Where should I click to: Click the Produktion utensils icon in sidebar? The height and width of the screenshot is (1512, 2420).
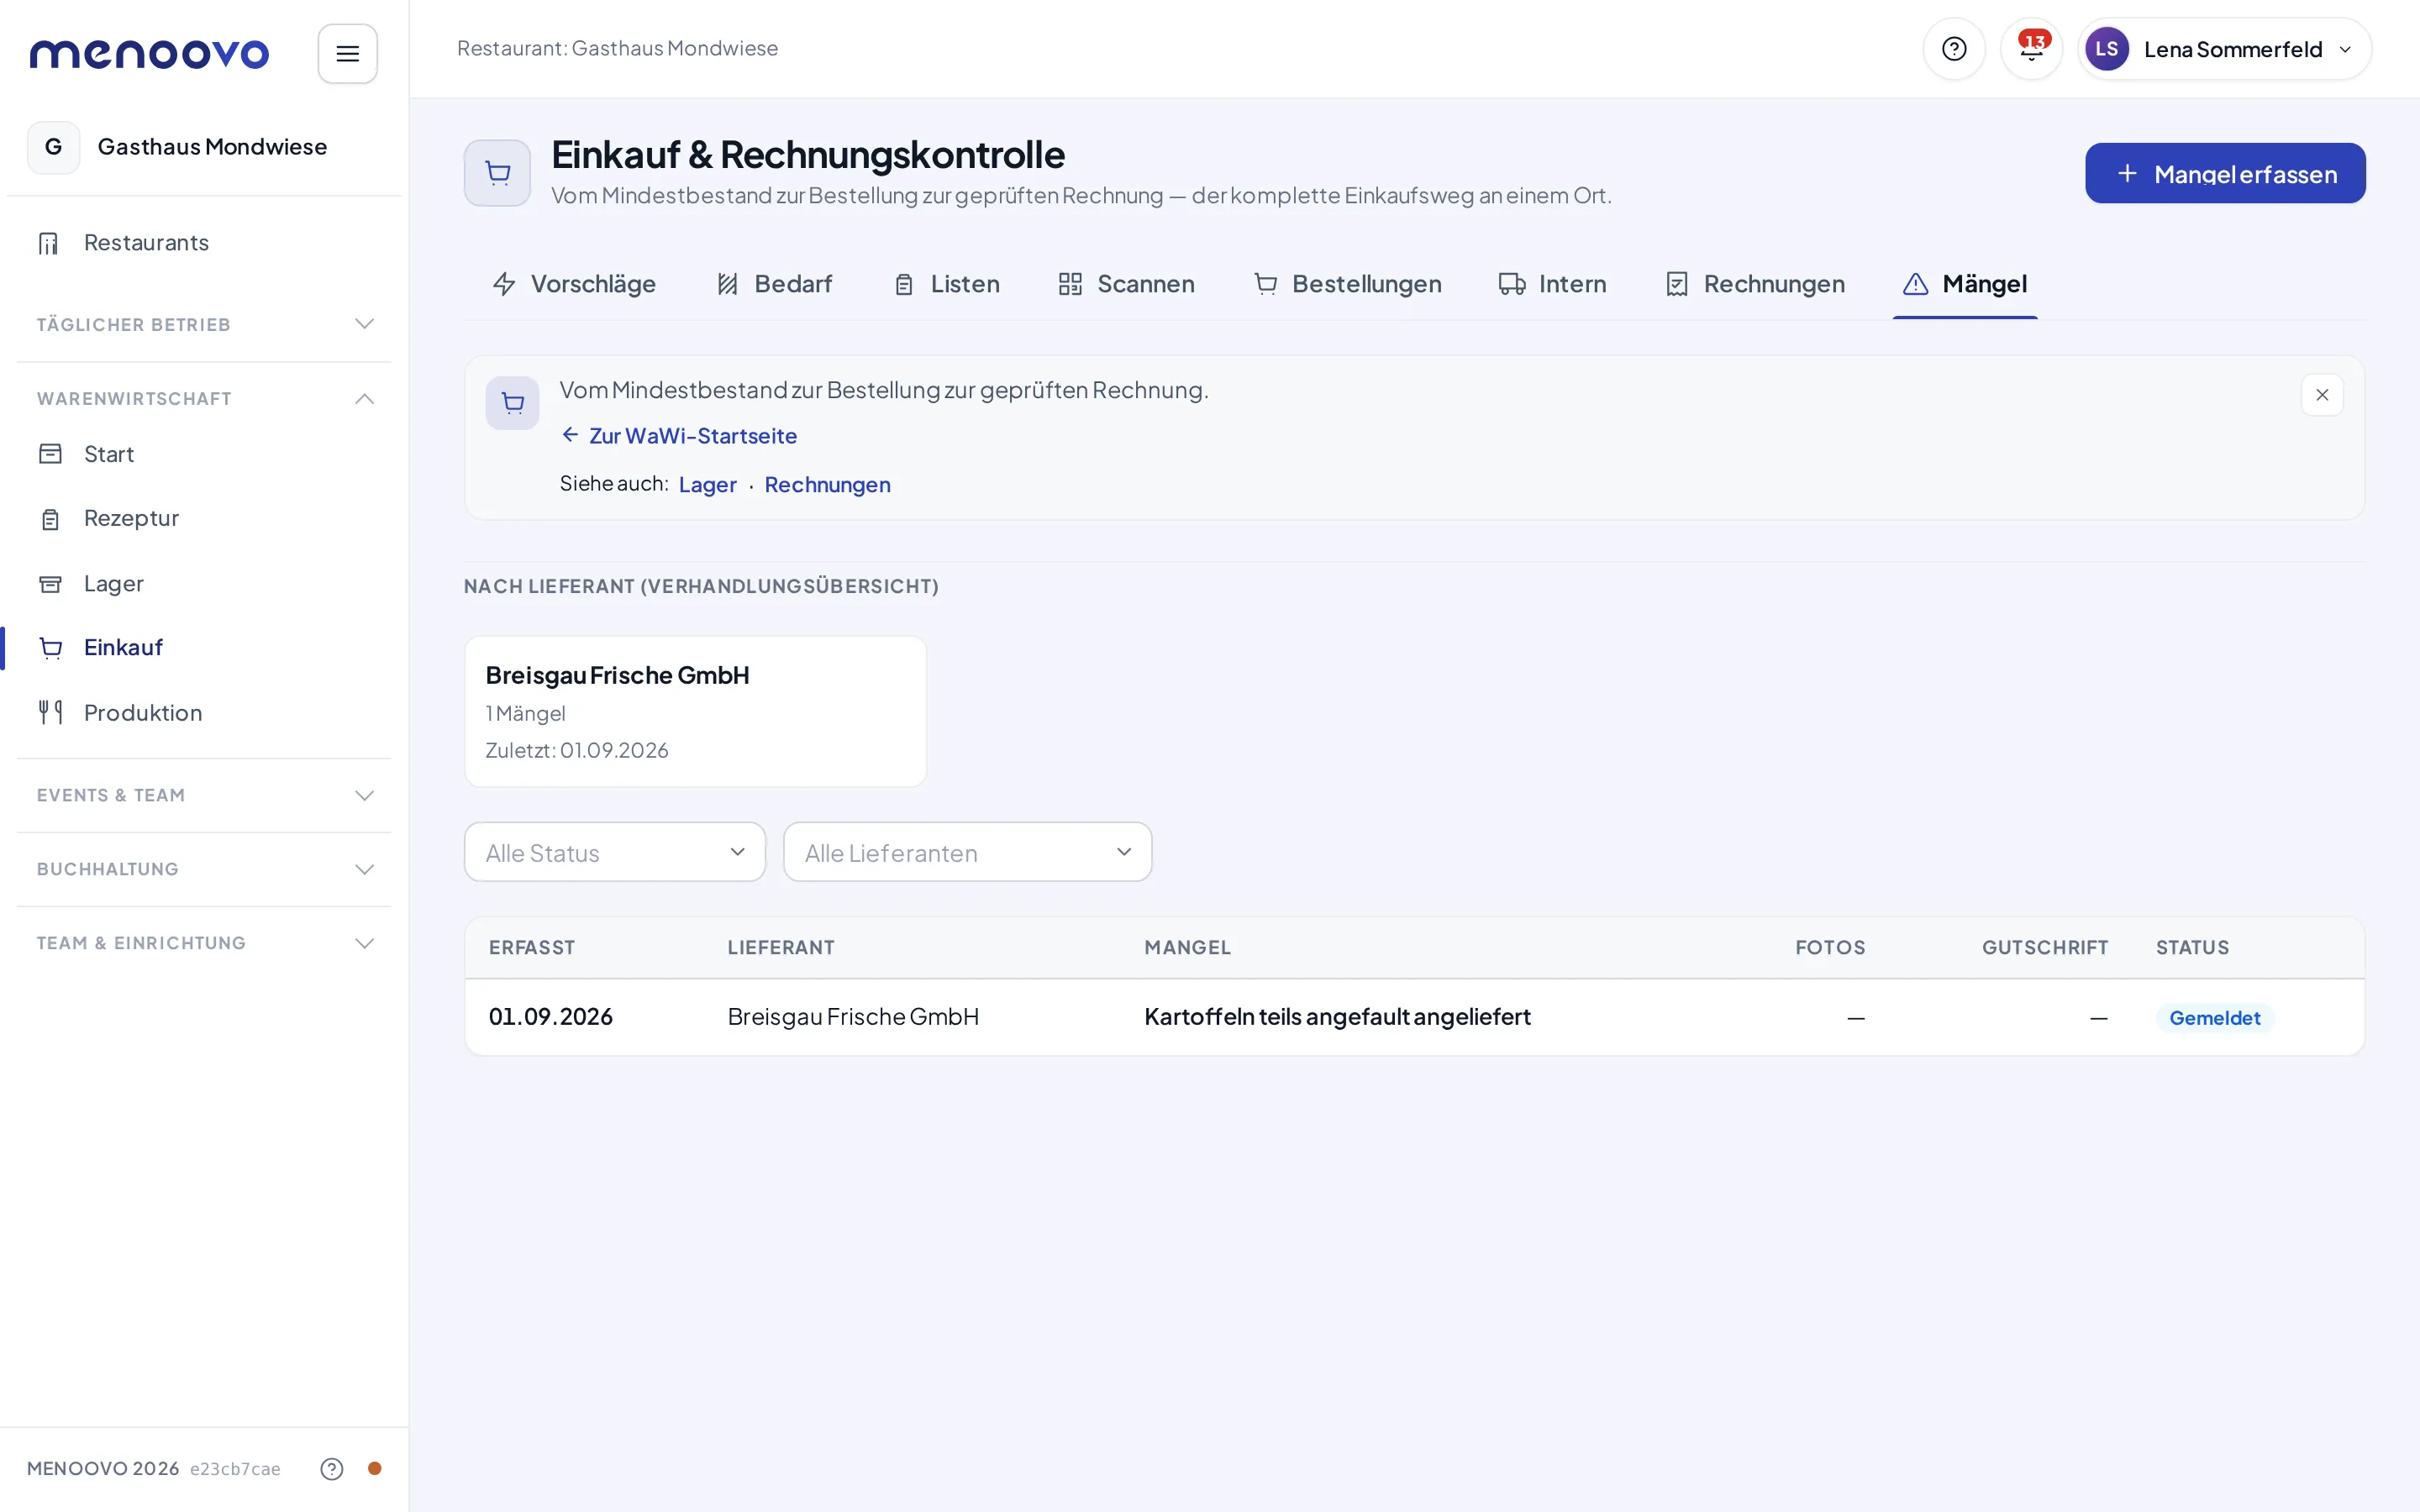pyautogui.click(x=51, y=713)
